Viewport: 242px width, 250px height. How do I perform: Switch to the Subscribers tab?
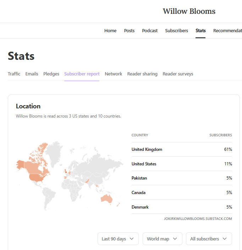pyautogui.click(x=176, y=30)
